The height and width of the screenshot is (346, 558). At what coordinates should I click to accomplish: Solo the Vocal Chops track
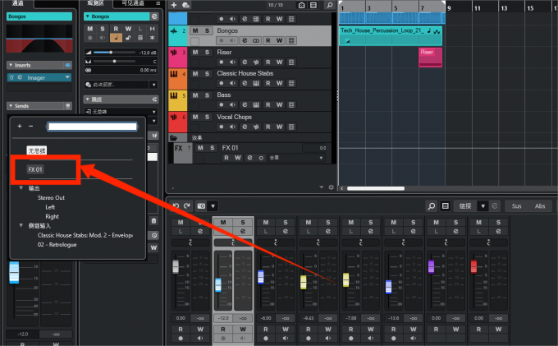[207, 117]
